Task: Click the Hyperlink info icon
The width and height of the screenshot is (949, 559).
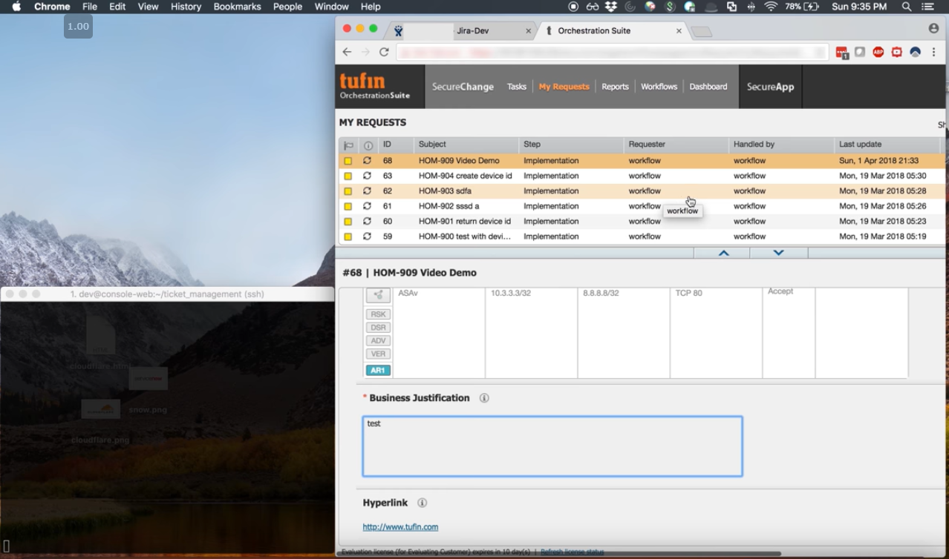Action: click(422, 503)
